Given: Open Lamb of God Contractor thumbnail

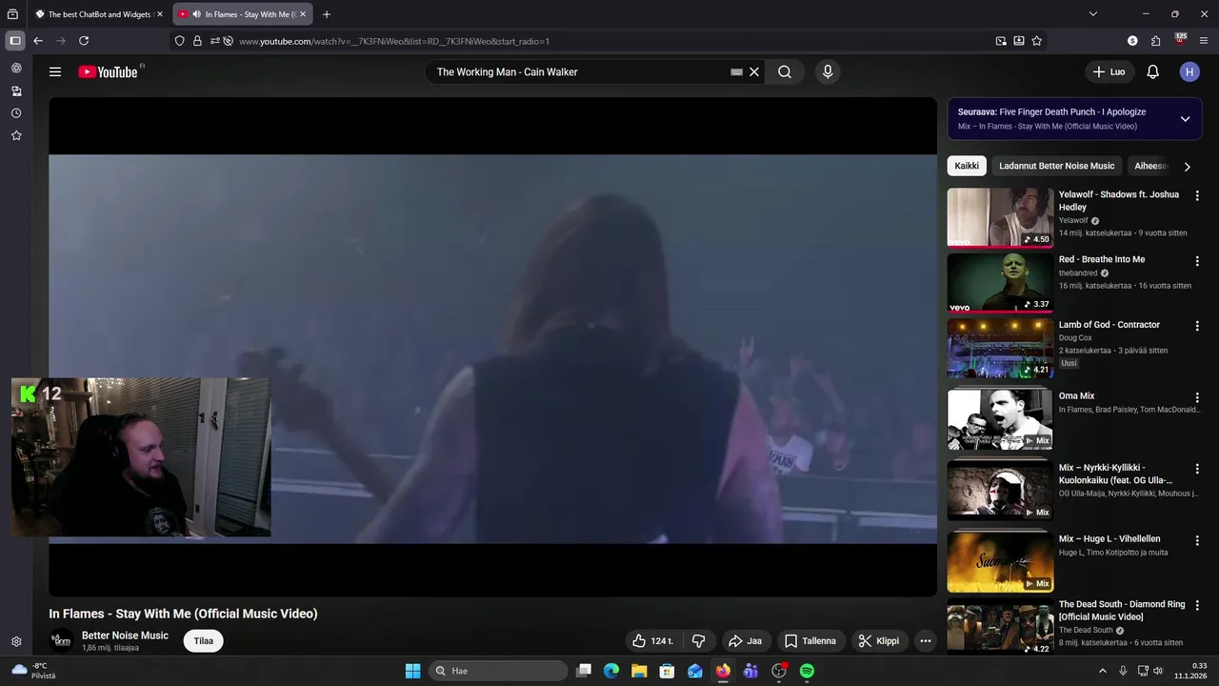Looking at the screenshot, I should coord(1000,348).
